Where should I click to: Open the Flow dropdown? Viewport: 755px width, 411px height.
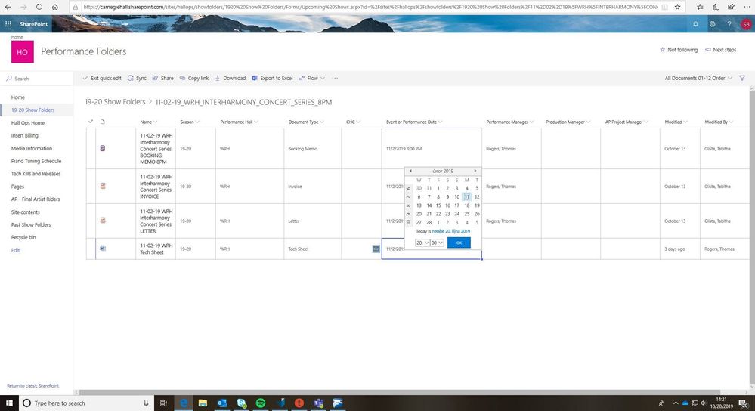(x=312, y=78)
